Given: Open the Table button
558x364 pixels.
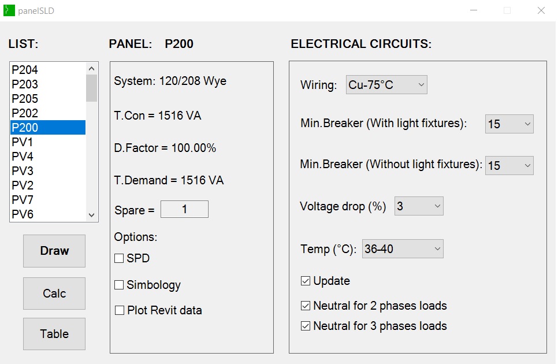Looking at the screenshot, I should click(54, 334).
